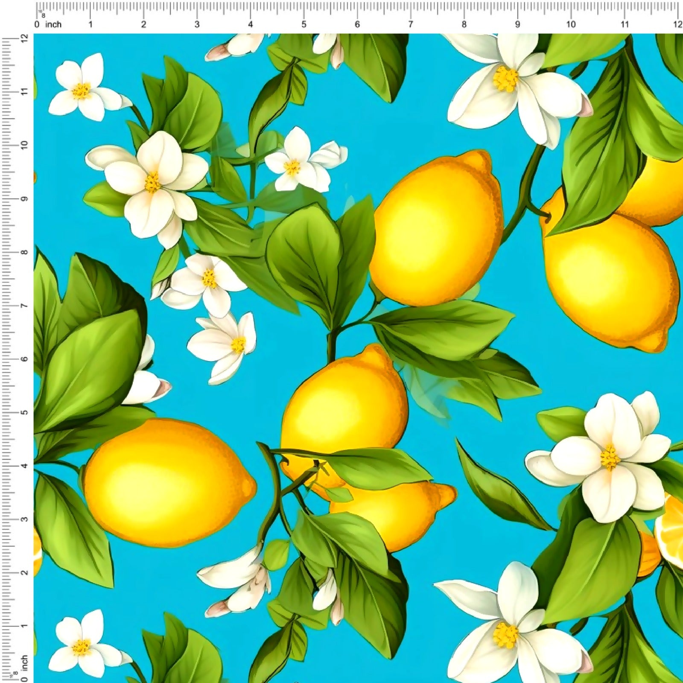683x683 pixels.
Task: Select the number 3 on the horizontal ruler
Action: pos(197,24)
